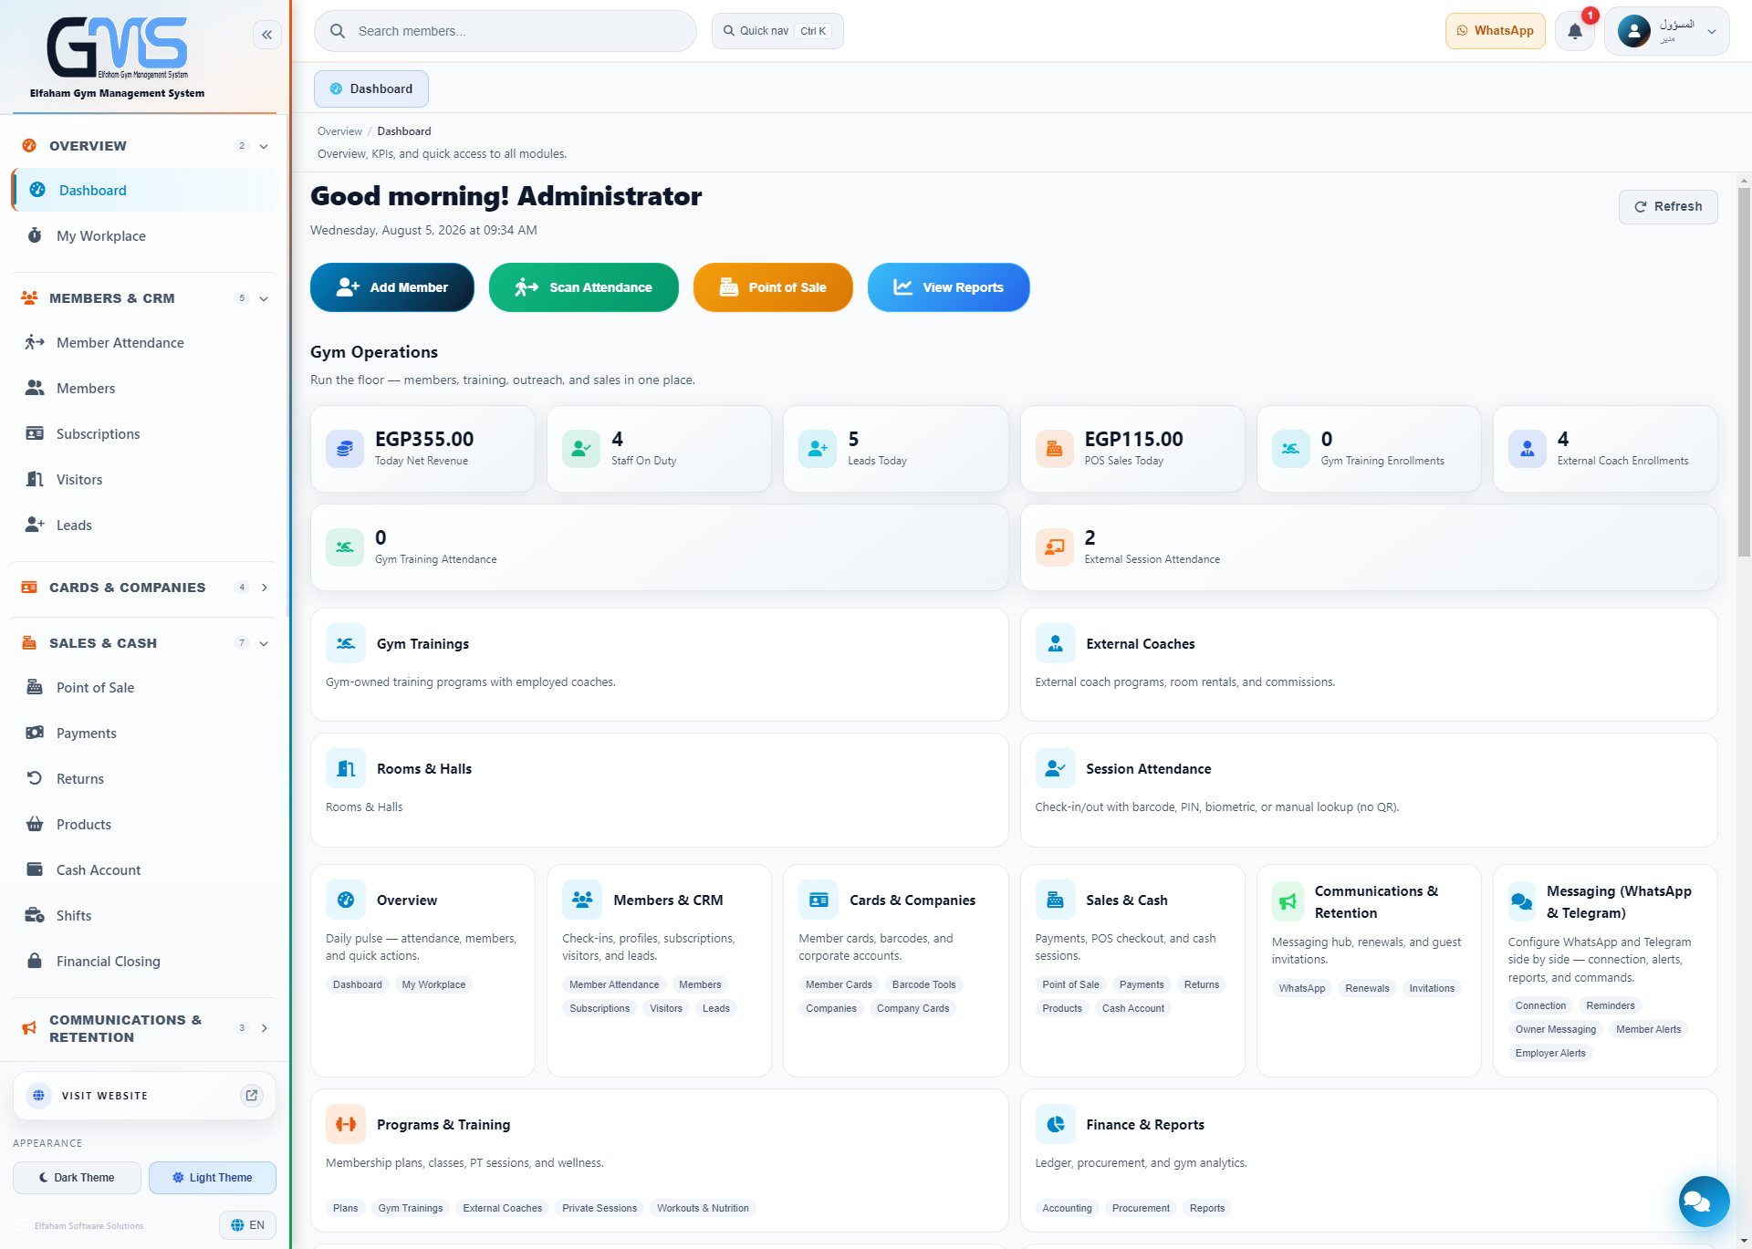Click the Gym Trainings card icon
The height and width of the screenshot is (1249, 1752).
(x=346, y=643)
